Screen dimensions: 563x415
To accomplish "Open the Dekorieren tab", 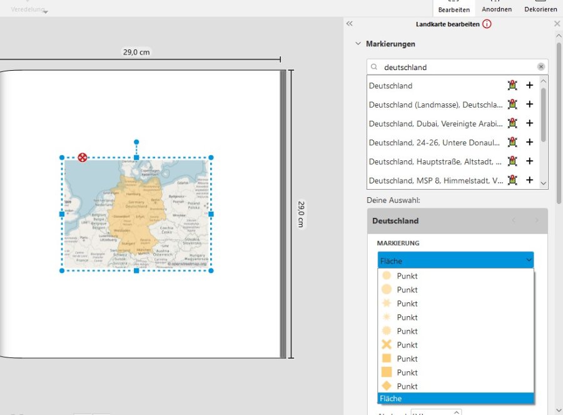I will [540, 9].
